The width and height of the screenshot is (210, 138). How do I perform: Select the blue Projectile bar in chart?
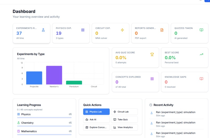(34, 78)
